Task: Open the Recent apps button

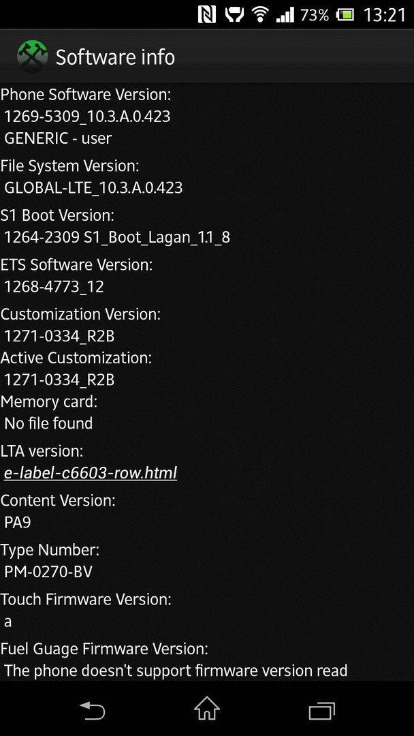Action: 322,709
